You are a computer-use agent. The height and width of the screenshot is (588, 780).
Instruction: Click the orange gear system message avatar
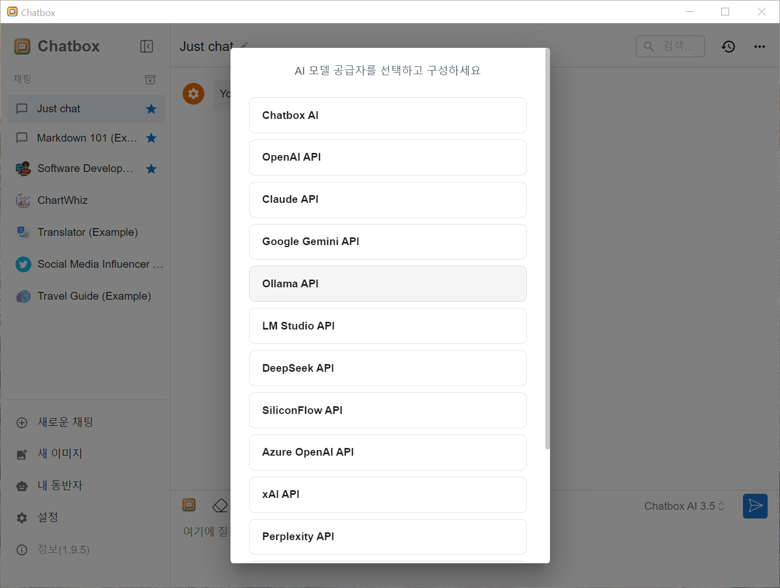(193, 94)
